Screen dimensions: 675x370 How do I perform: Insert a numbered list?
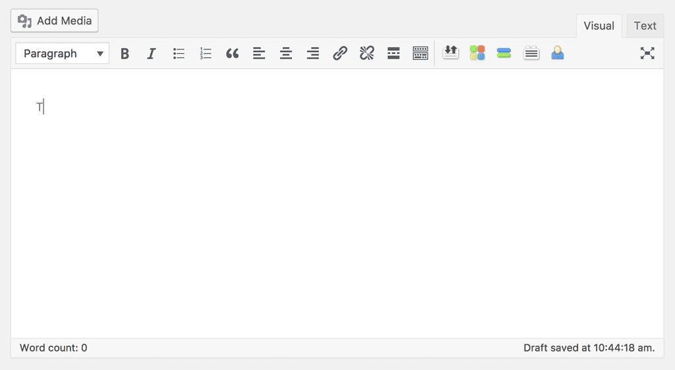[x=206, y=54]
